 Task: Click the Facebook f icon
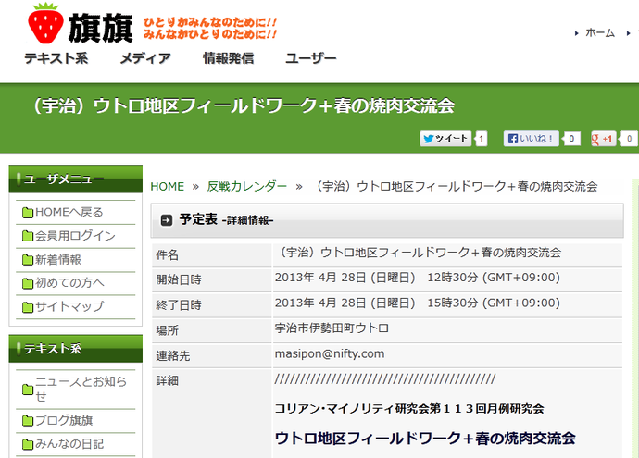513,139
